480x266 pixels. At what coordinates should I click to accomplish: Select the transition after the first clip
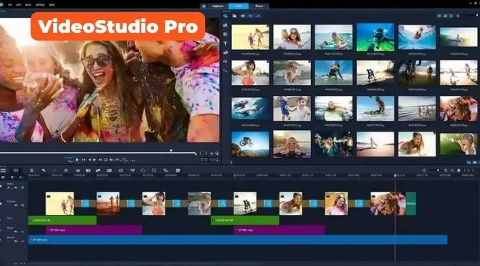pos(85,203)
